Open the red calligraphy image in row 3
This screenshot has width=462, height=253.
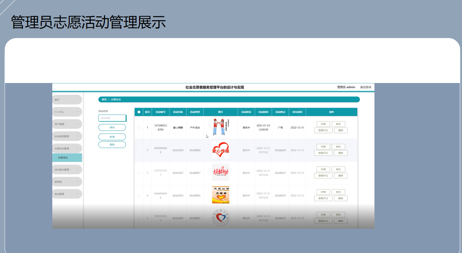[220, 173]
